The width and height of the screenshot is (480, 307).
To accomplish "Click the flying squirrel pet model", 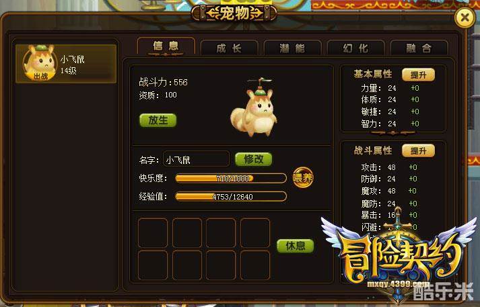I will (x=254, y=108).
